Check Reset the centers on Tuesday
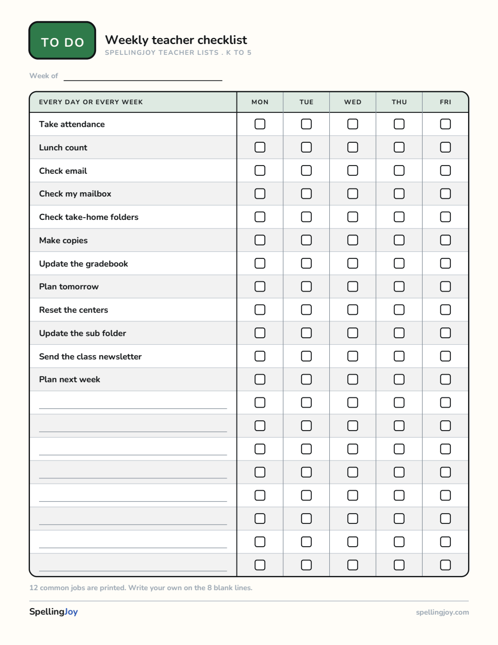This screenshot has width=498, height=645. coord(306,310)
